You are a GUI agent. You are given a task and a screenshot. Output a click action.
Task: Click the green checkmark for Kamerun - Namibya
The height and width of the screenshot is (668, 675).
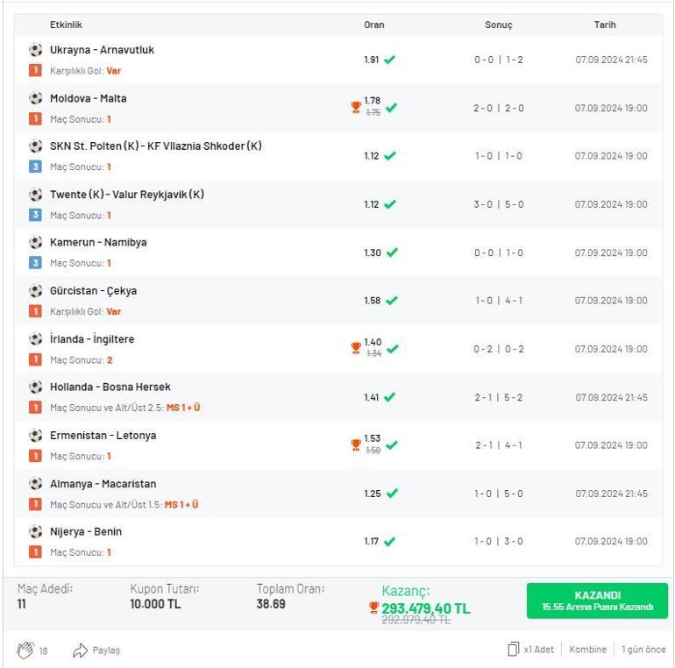click(x=390, y=252)
